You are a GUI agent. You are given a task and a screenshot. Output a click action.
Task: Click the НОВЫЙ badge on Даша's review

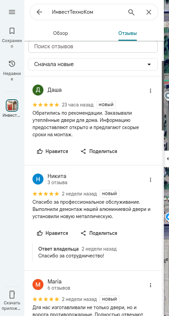coord(106,105)
